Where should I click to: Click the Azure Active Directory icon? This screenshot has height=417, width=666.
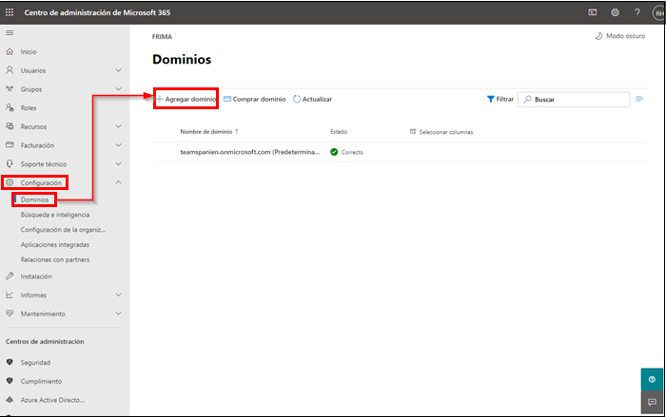pos(10,400)
